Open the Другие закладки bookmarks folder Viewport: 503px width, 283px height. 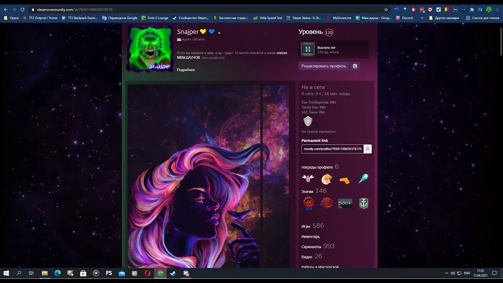pyautogui.click(x=444, y=18)
